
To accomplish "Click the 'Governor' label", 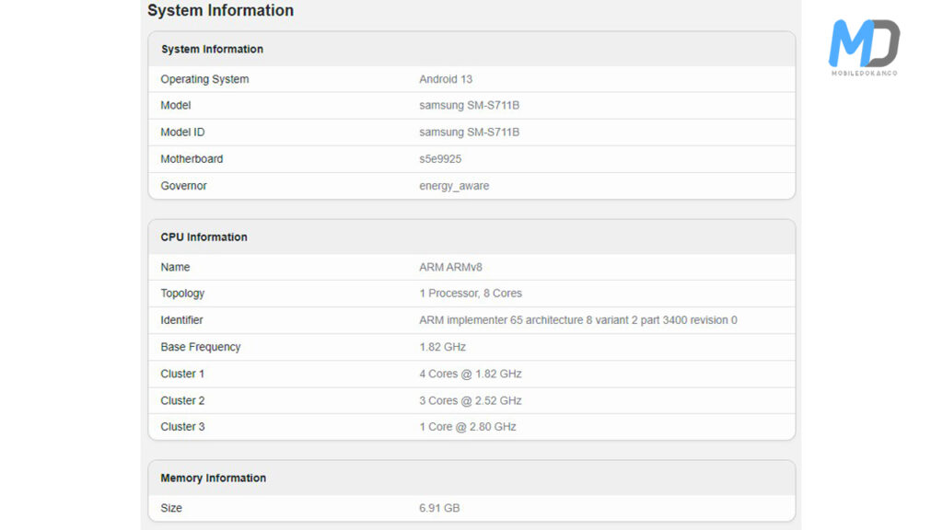I will pos(183,186).
